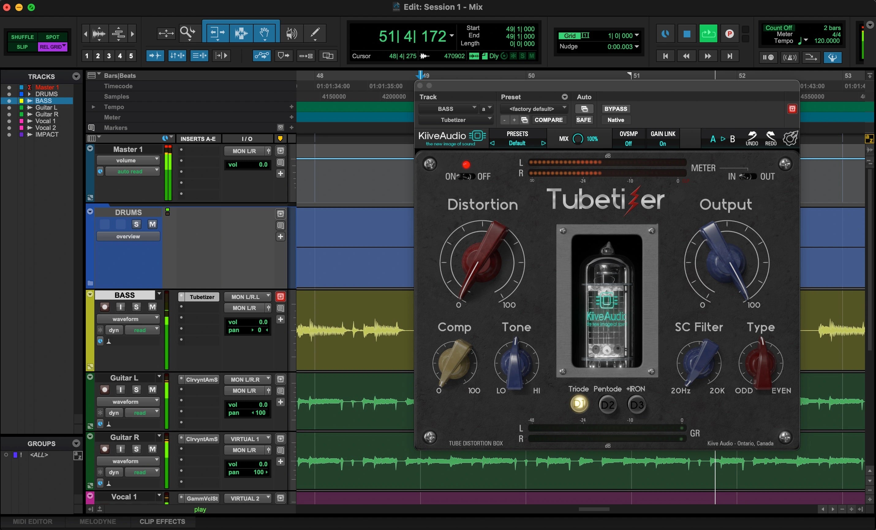Toggle the BYPASS button on plugin
876x530 pixels.
tap(615, 109)
